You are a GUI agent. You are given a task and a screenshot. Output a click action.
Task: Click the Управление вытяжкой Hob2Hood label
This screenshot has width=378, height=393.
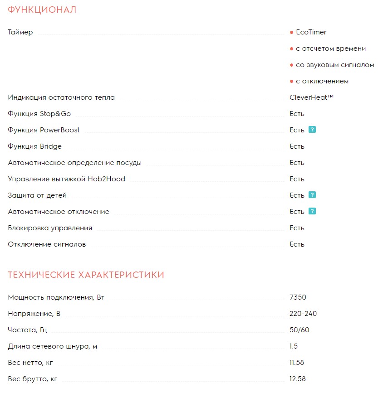[67, 179]
